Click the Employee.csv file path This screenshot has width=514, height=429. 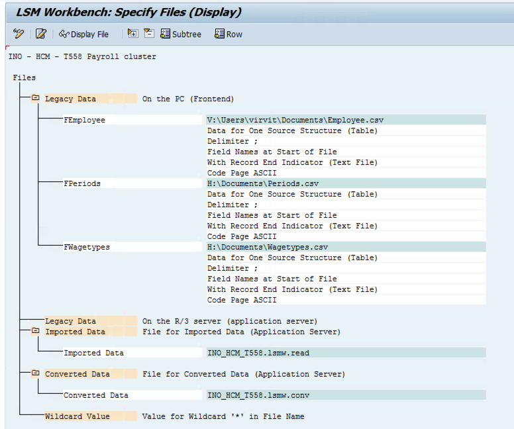coord(346,120)
